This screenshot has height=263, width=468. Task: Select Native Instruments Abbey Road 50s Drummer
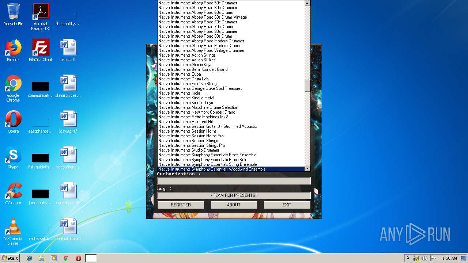click(231, 3)
